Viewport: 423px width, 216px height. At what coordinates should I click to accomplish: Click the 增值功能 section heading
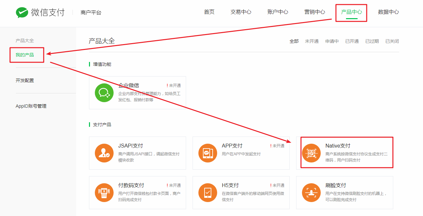pos(102,64)
